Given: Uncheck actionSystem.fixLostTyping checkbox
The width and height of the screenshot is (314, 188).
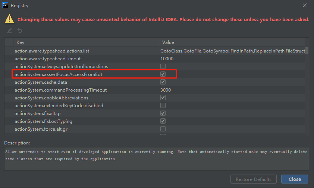Looking at the screenshot, I should [163, 121].
